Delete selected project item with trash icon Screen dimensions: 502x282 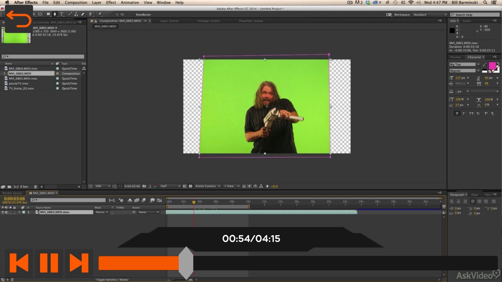pyautogui.click(x=35, y=187)
